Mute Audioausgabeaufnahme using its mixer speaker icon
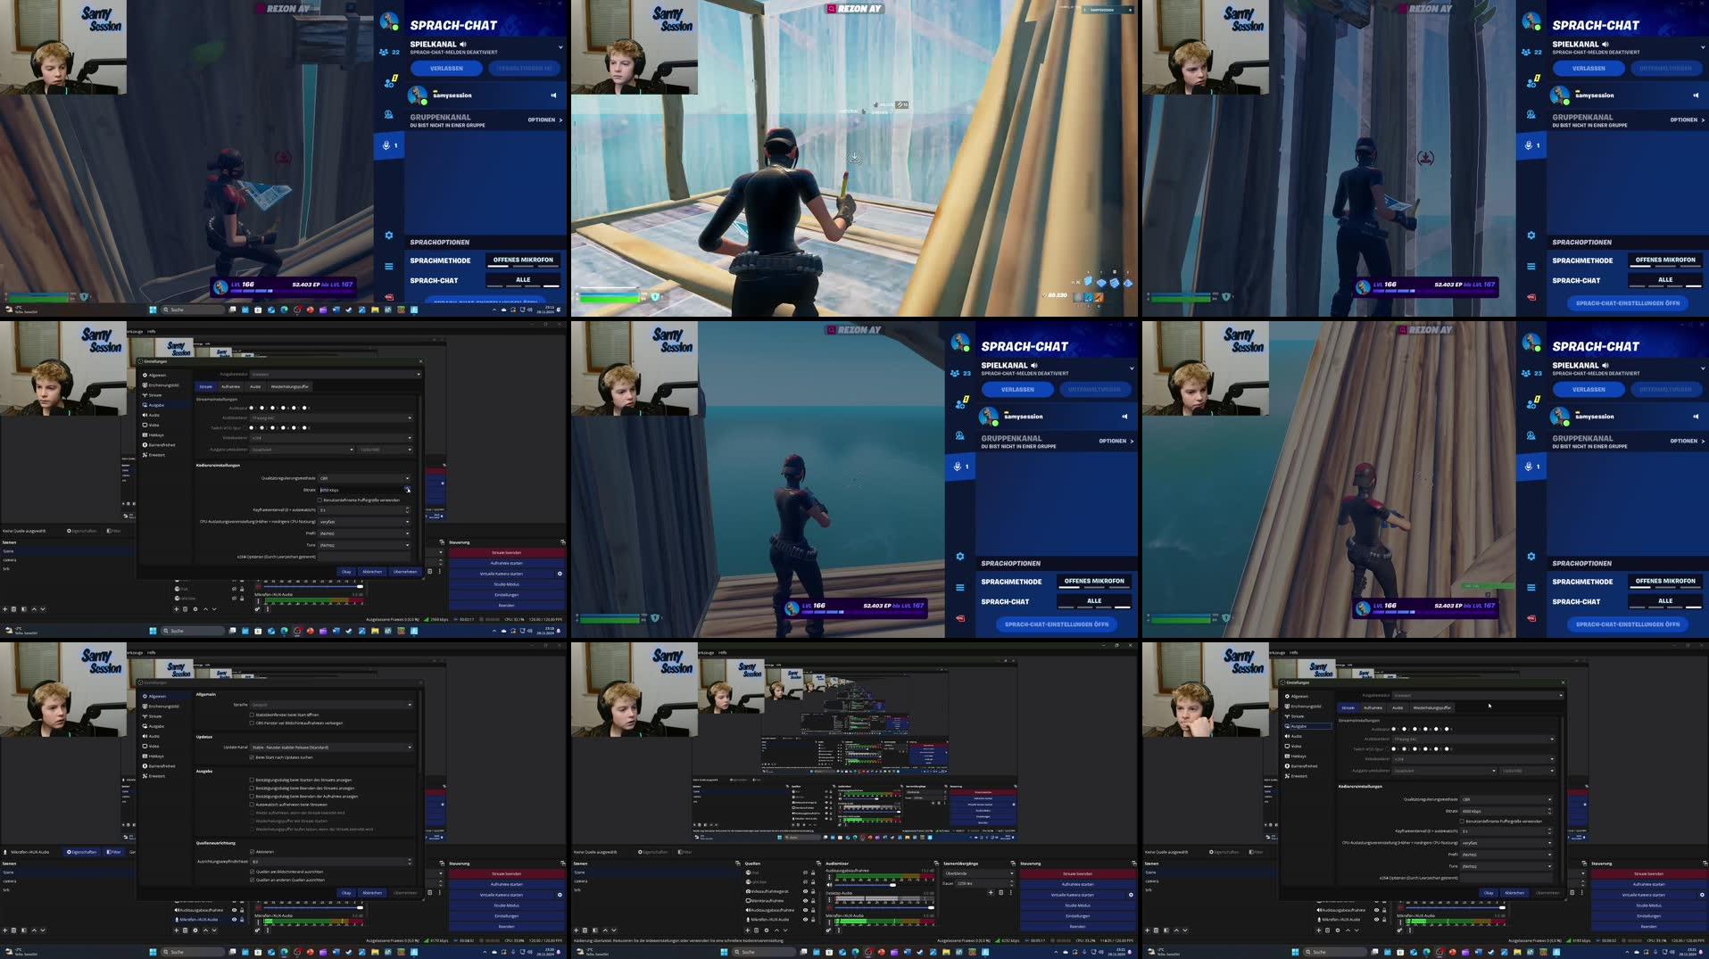Image resolution: width=1709 pixels, height=959 pixels. click(x=829, y=885)
